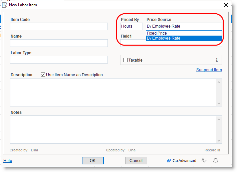Click the Price Source combo box

183,26
